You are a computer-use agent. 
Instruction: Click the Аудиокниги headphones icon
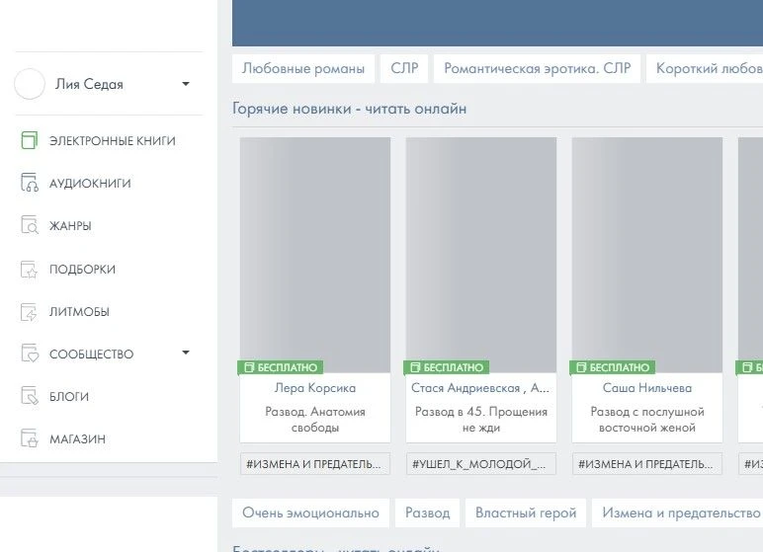point(30,183)
